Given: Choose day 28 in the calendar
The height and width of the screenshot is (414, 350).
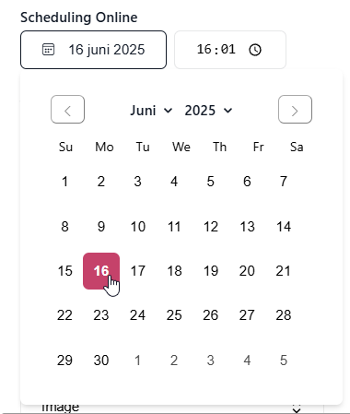Looking at the screenshot, I should click(284, 315).
